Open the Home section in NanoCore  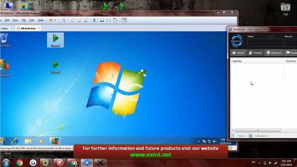[238, 53]
